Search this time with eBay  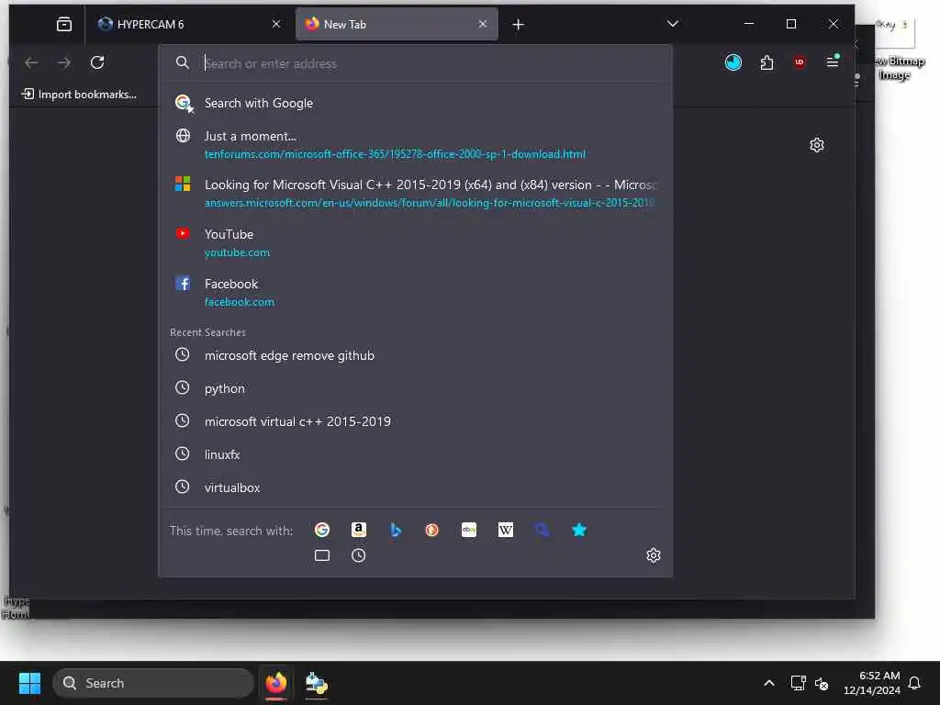tap(469, 530)
